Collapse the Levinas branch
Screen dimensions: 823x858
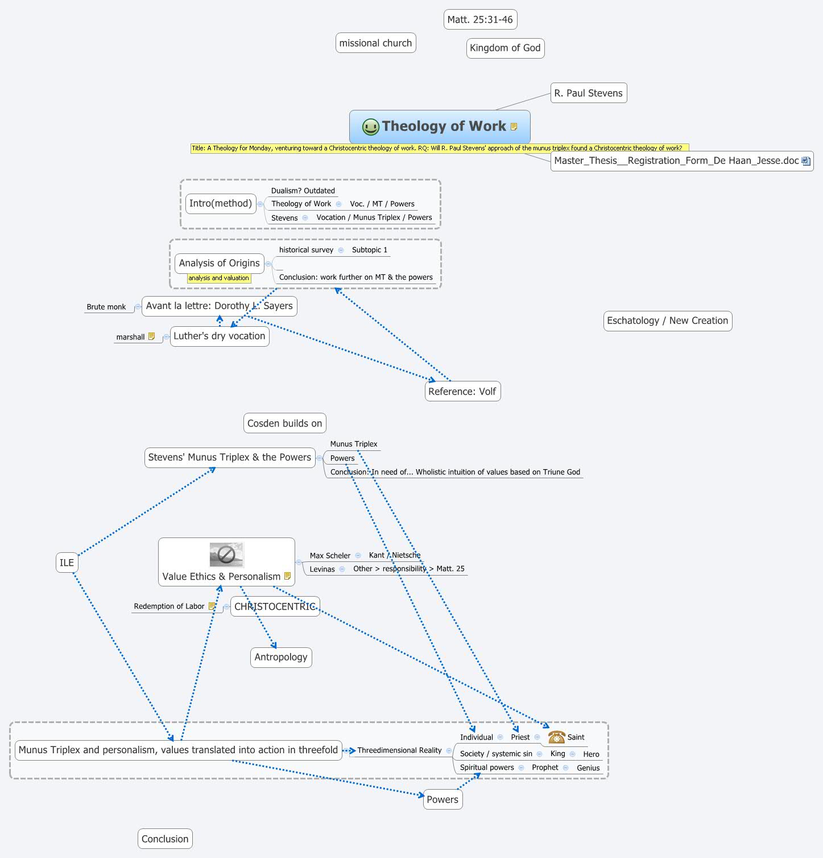[342, 569]
